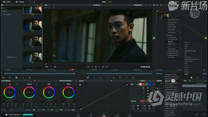Viewport: 208px width, 117px height.
Task: Select gallery still 1.3.3 thumbnail
Action: coord(33,25)
